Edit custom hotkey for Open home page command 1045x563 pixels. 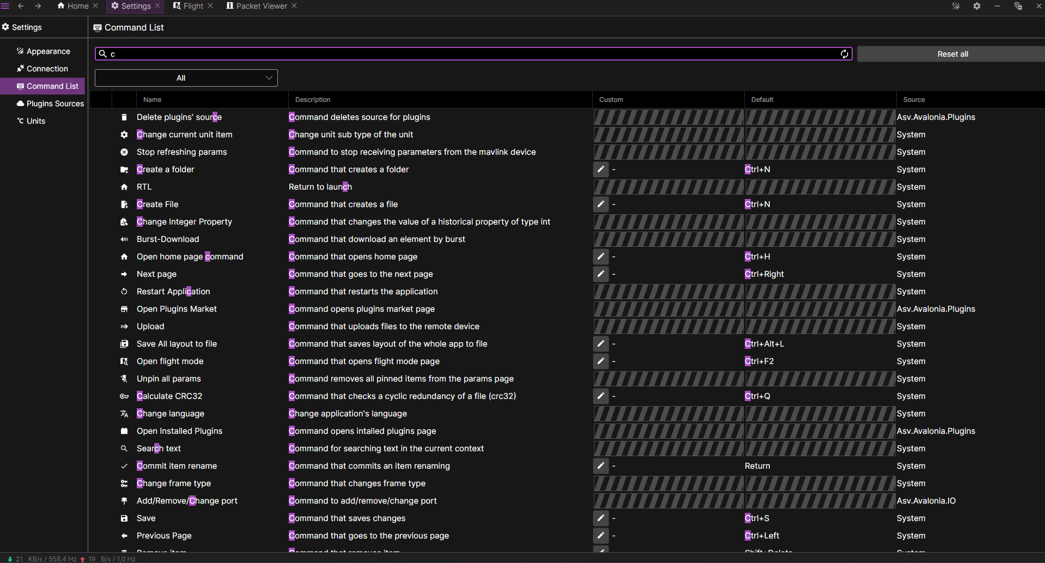coord(600,257)
